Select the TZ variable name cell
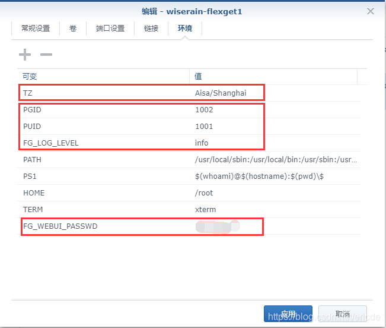Screen dimensions: 386x328 tap(27, 93)
